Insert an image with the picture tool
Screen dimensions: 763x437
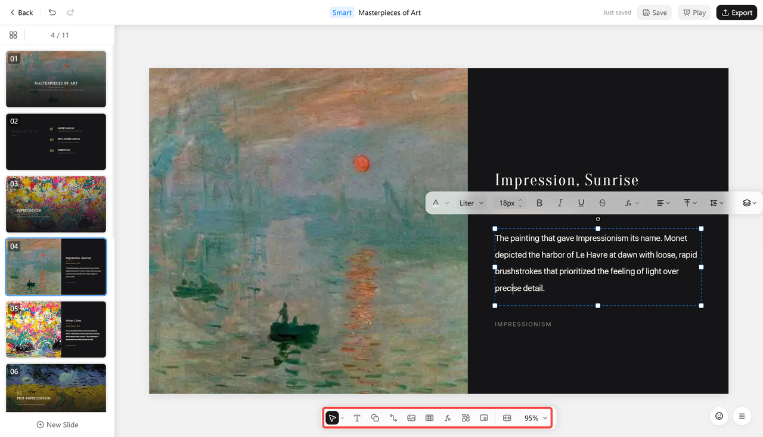[x=411, y=418]
